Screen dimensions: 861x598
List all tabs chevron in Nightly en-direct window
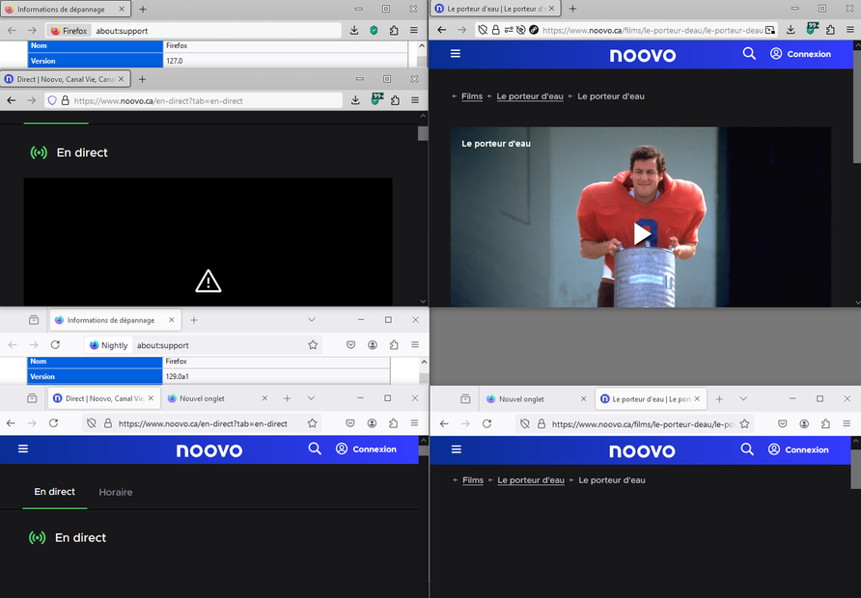point(311,398)
